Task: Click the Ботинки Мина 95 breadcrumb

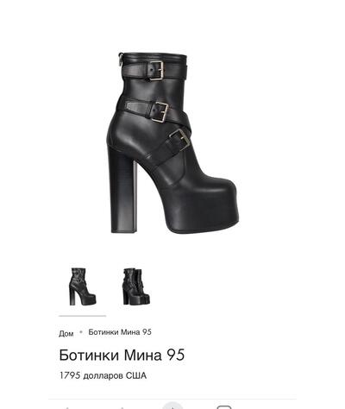Action: (120, 332)
